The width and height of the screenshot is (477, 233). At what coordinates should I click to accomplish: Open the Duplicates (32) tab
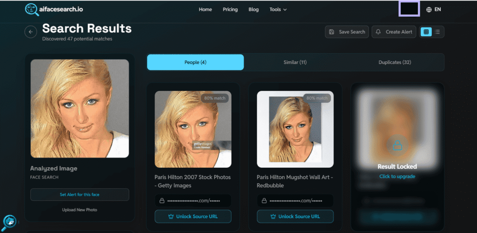tap(395, 62)
